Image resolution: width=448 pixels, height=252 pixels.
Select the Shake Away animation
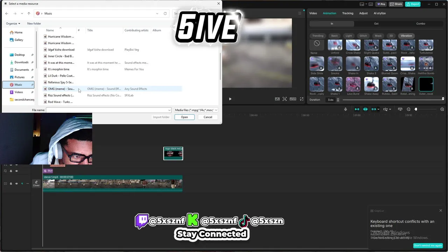pyautogui.click(x=371, y=84)
